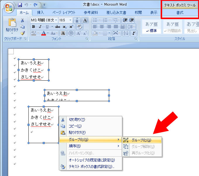
Task: Center-align the paragraph text
Action: pyautogui.click(x=101, y=26)
